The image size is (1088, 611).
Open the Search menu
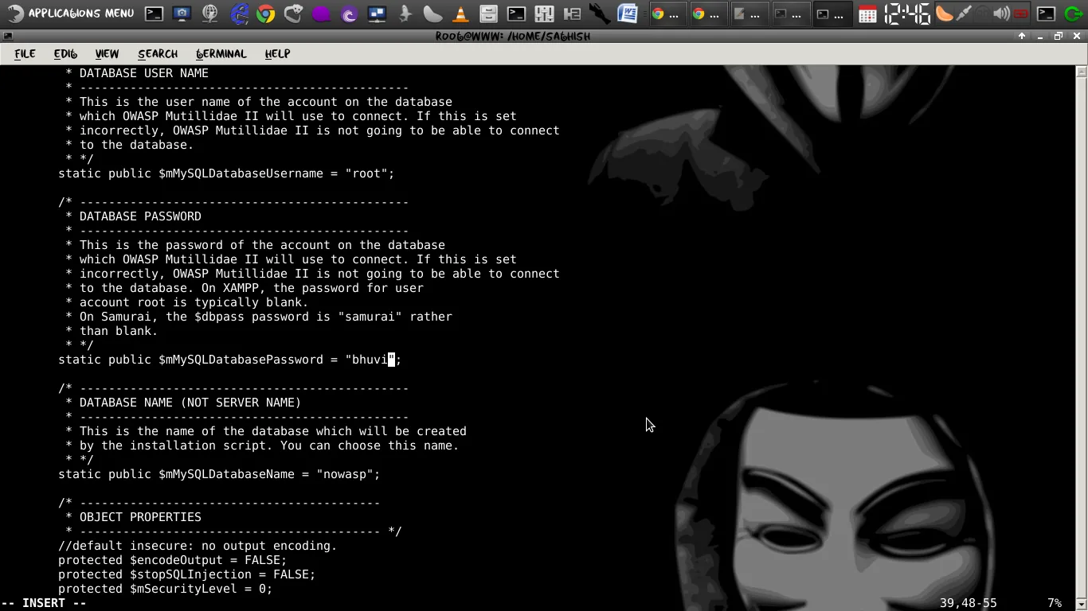pyautogui.click(x=158, y=54)
